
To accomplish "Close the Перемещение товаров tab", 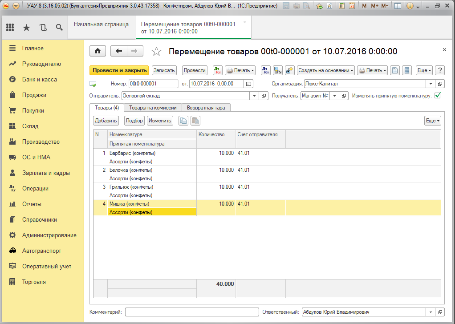I will 244,22.
